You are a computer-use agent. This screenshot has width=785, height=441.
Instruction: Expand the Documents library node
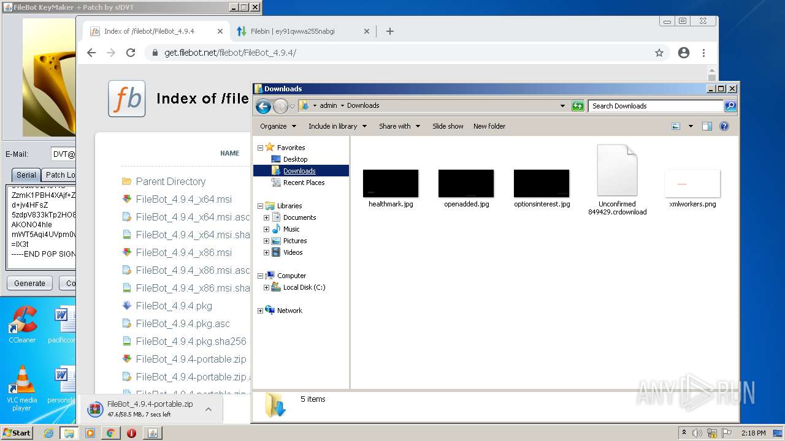click(266, 217)
